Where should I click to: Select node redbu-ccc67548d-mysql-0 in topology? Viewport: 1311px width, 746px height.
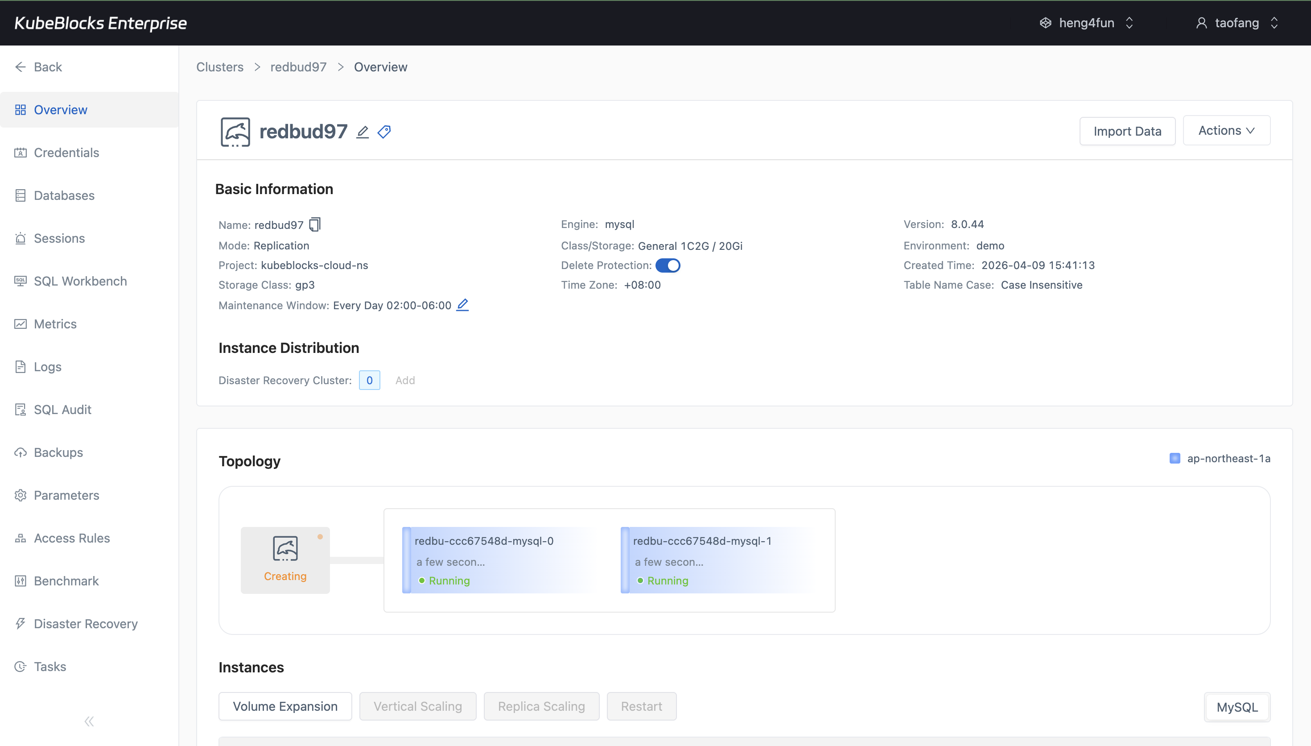pyautogui.click(x=502, y=560)
